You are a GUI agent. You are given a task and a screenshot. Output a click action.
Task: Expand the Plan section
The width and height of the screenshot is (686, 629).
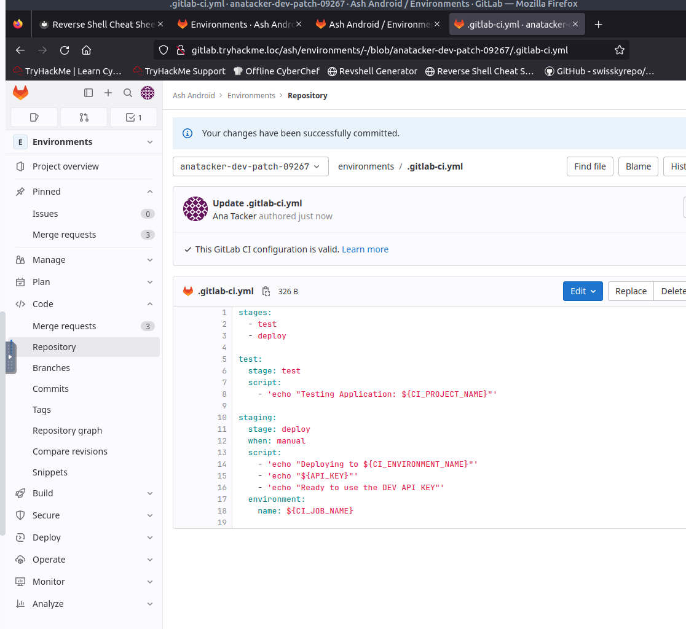point(150,282)
